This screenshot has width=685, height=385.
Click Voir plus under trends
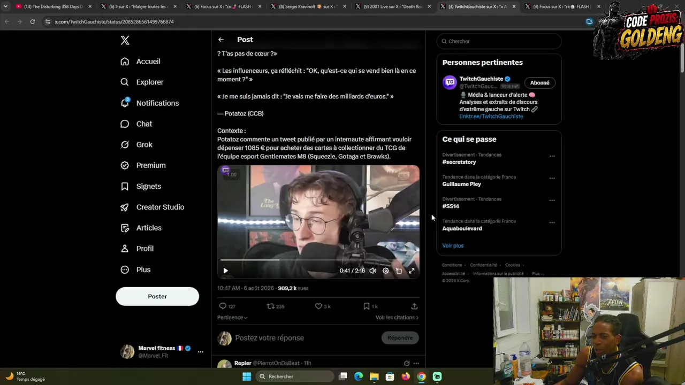(x=453, y=246)
